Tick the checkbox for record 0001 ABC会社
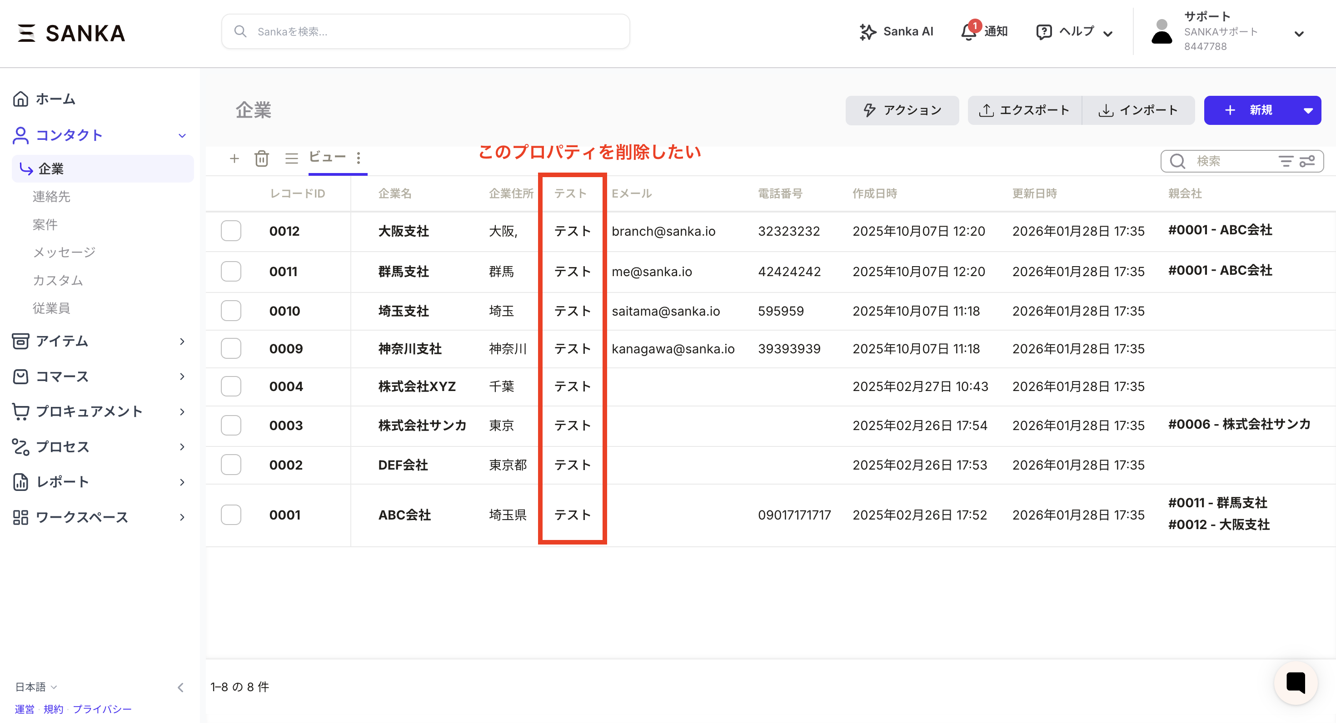1336x723 pixels. [x=231, y=515]
